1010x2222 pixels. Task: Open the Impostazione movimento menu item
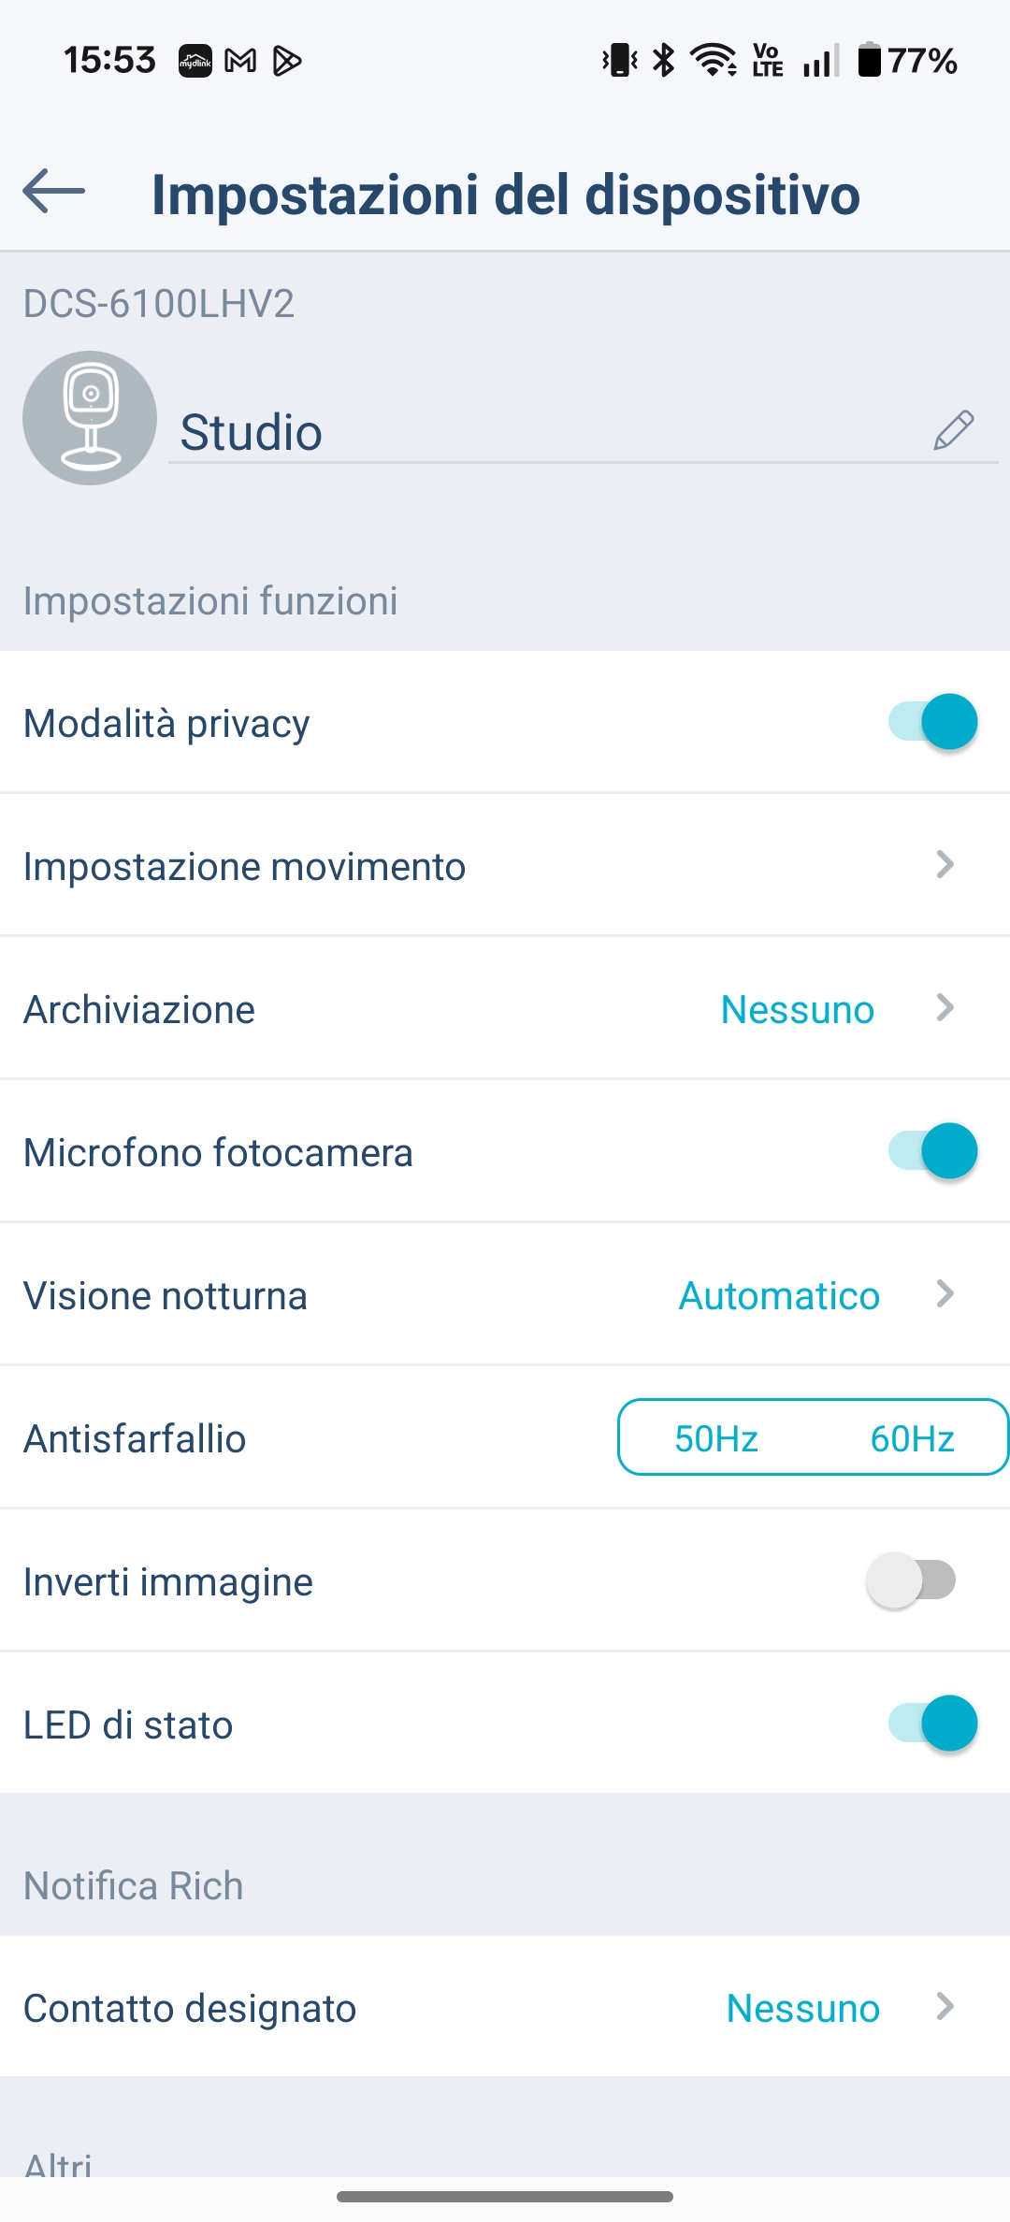(244, 866)
